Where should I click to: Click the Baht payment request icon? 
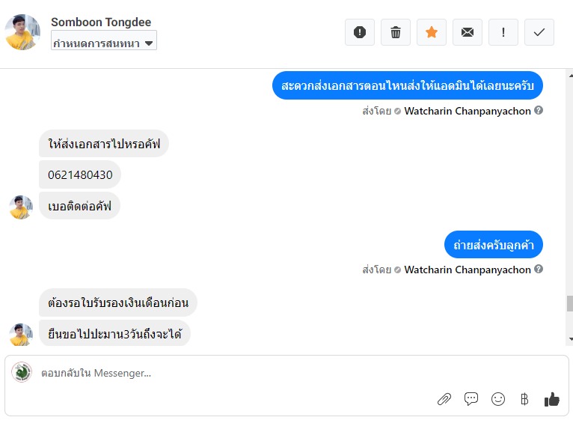coord(524,399)
